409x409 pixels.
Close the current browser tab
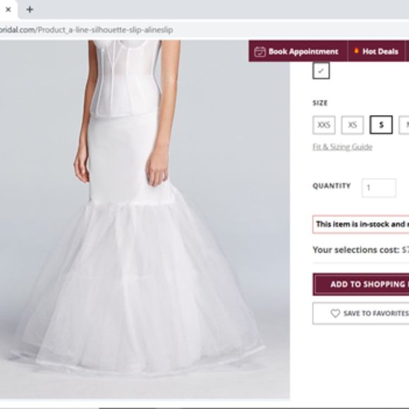coord(8,10)
